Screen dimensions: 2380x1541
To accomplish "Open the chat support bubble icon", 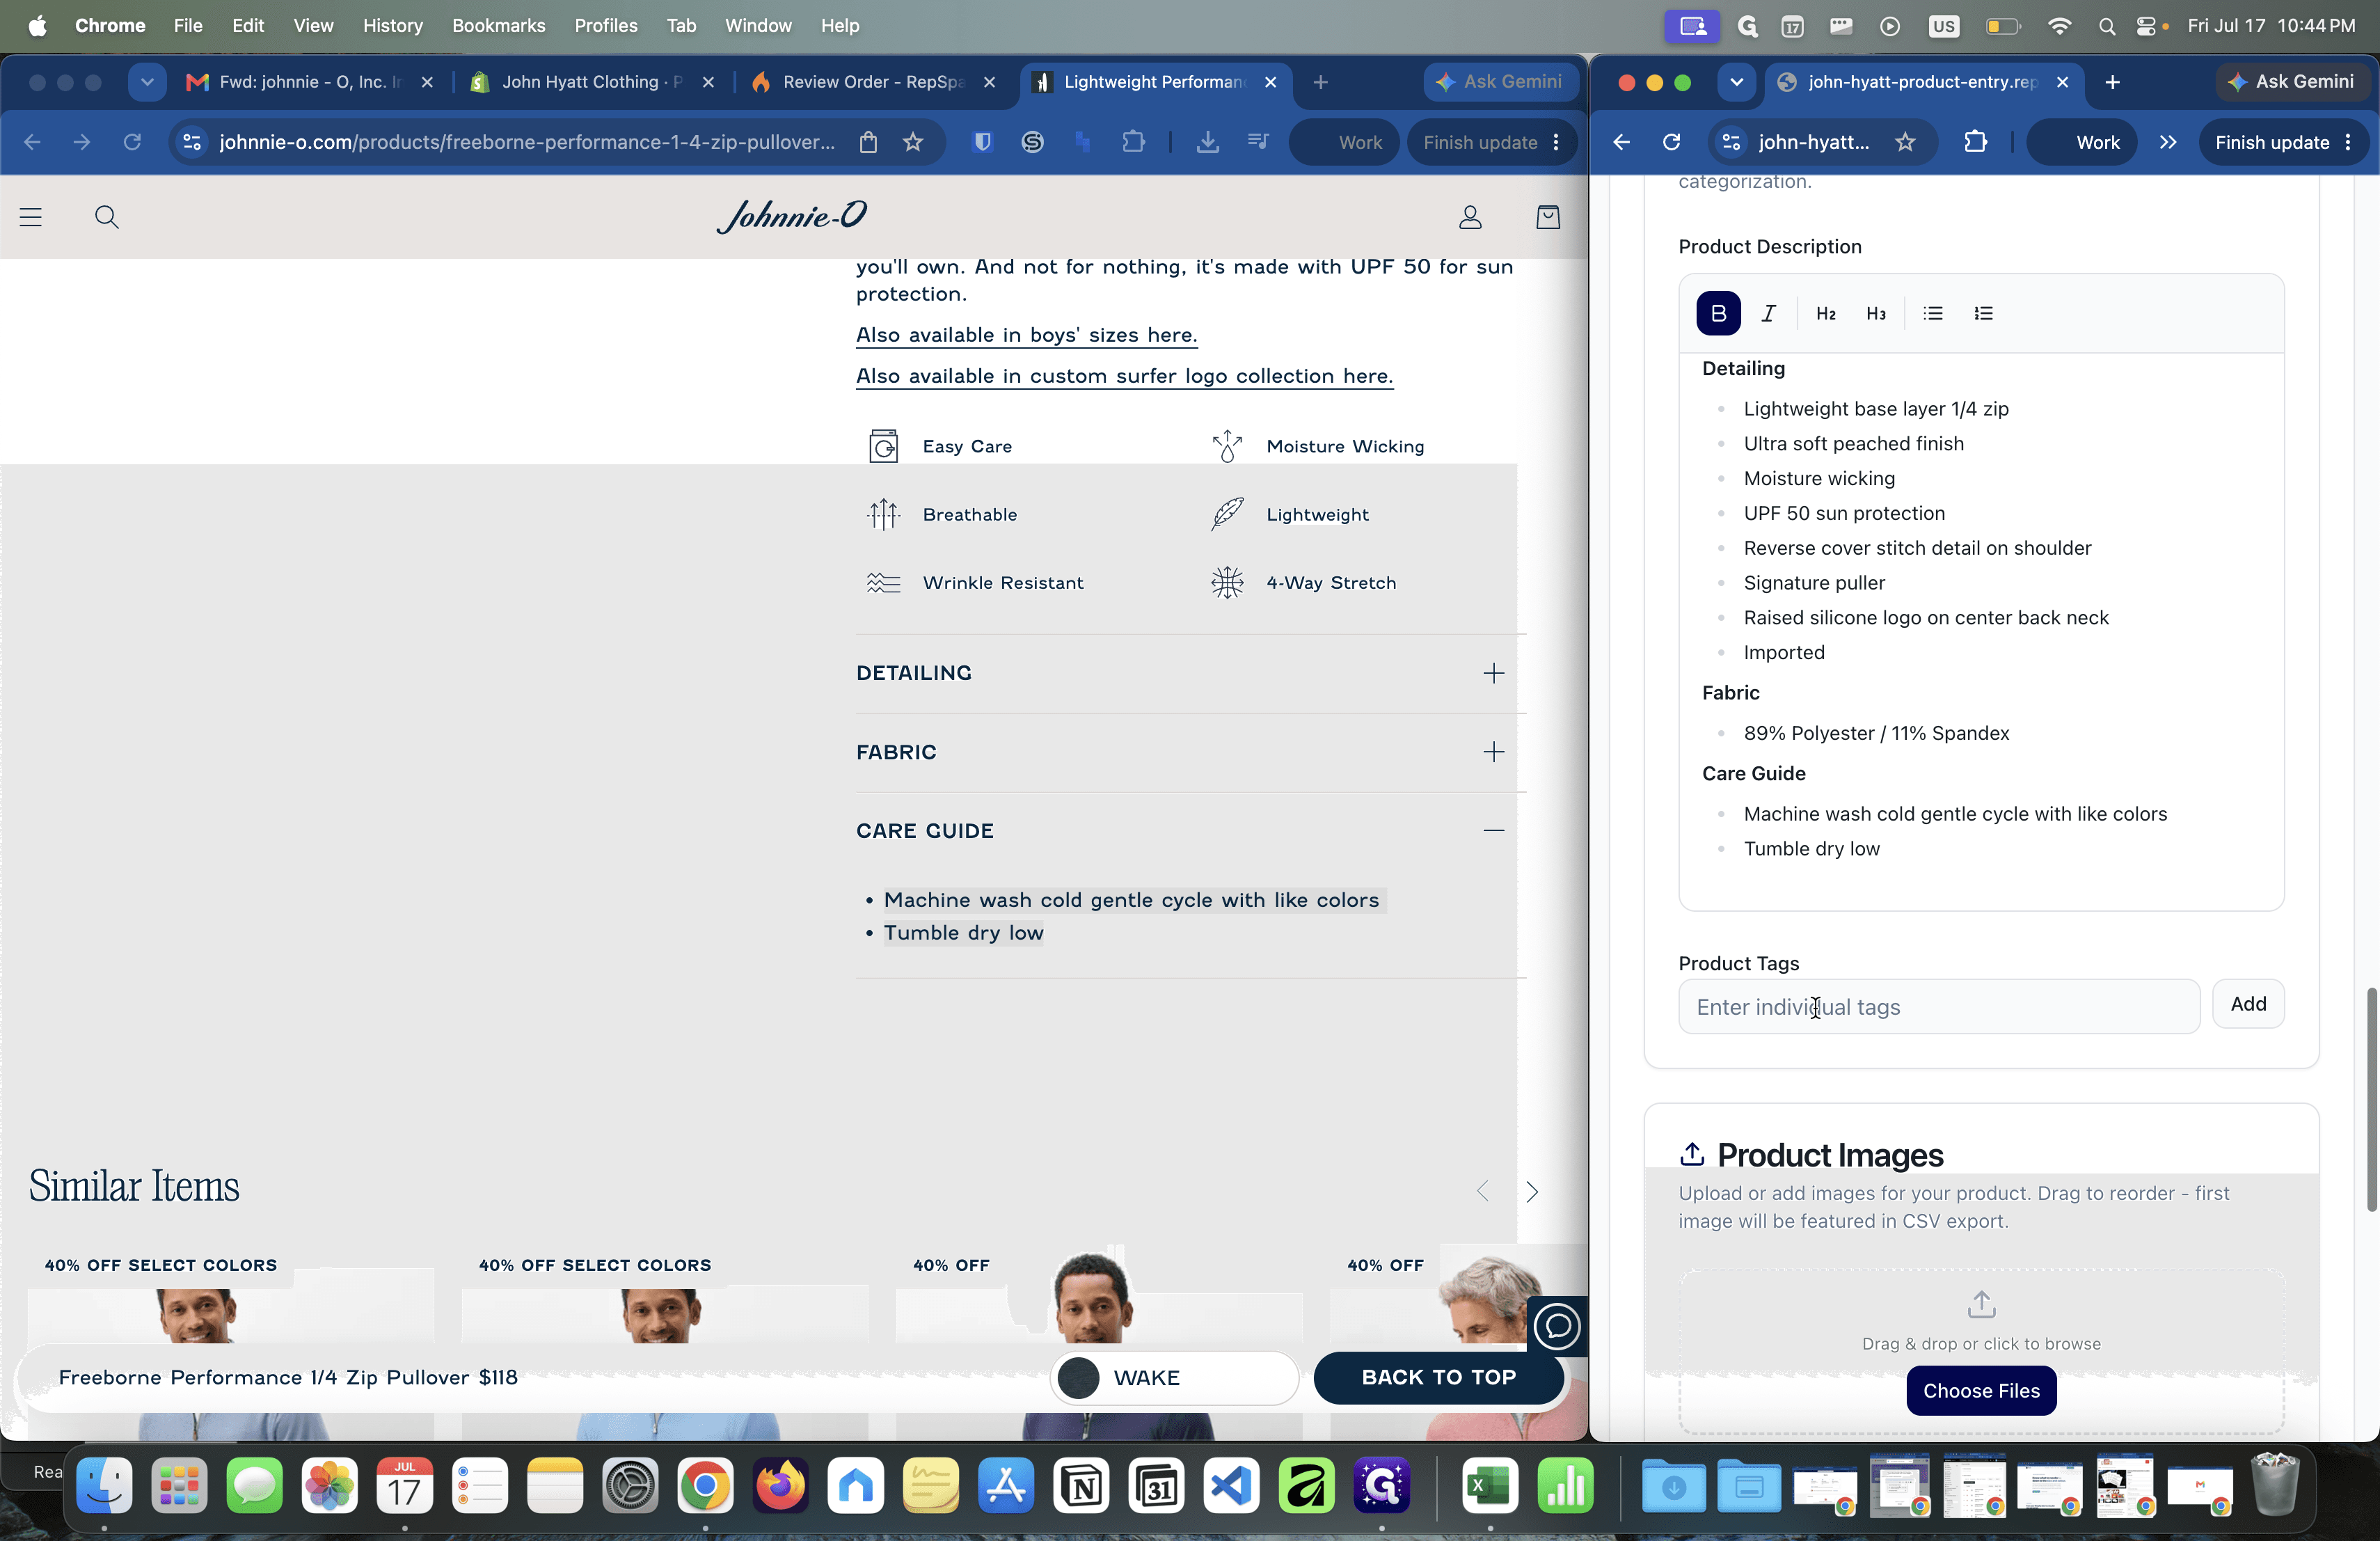I will pos(1557,1327).
